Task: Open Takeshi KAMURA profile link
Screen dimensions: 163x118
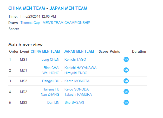Action: [78, 95]
